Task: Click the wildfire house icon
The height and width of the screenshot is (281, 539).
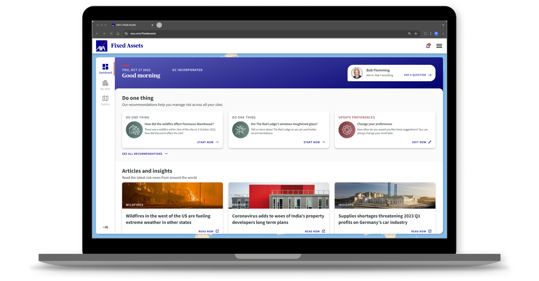Action: click(134, 130)
